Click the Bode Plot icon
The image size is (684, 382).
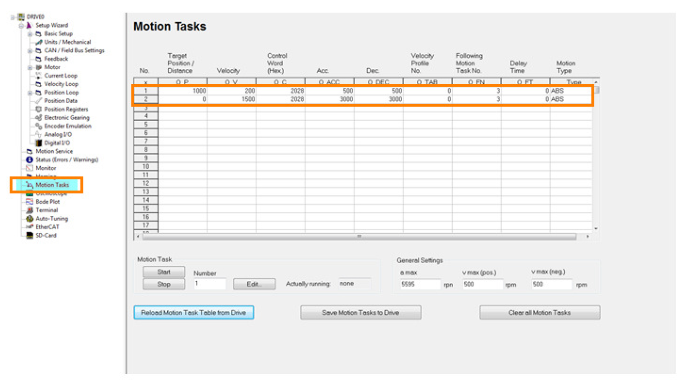pyautogui.click(x=30, y=201)
